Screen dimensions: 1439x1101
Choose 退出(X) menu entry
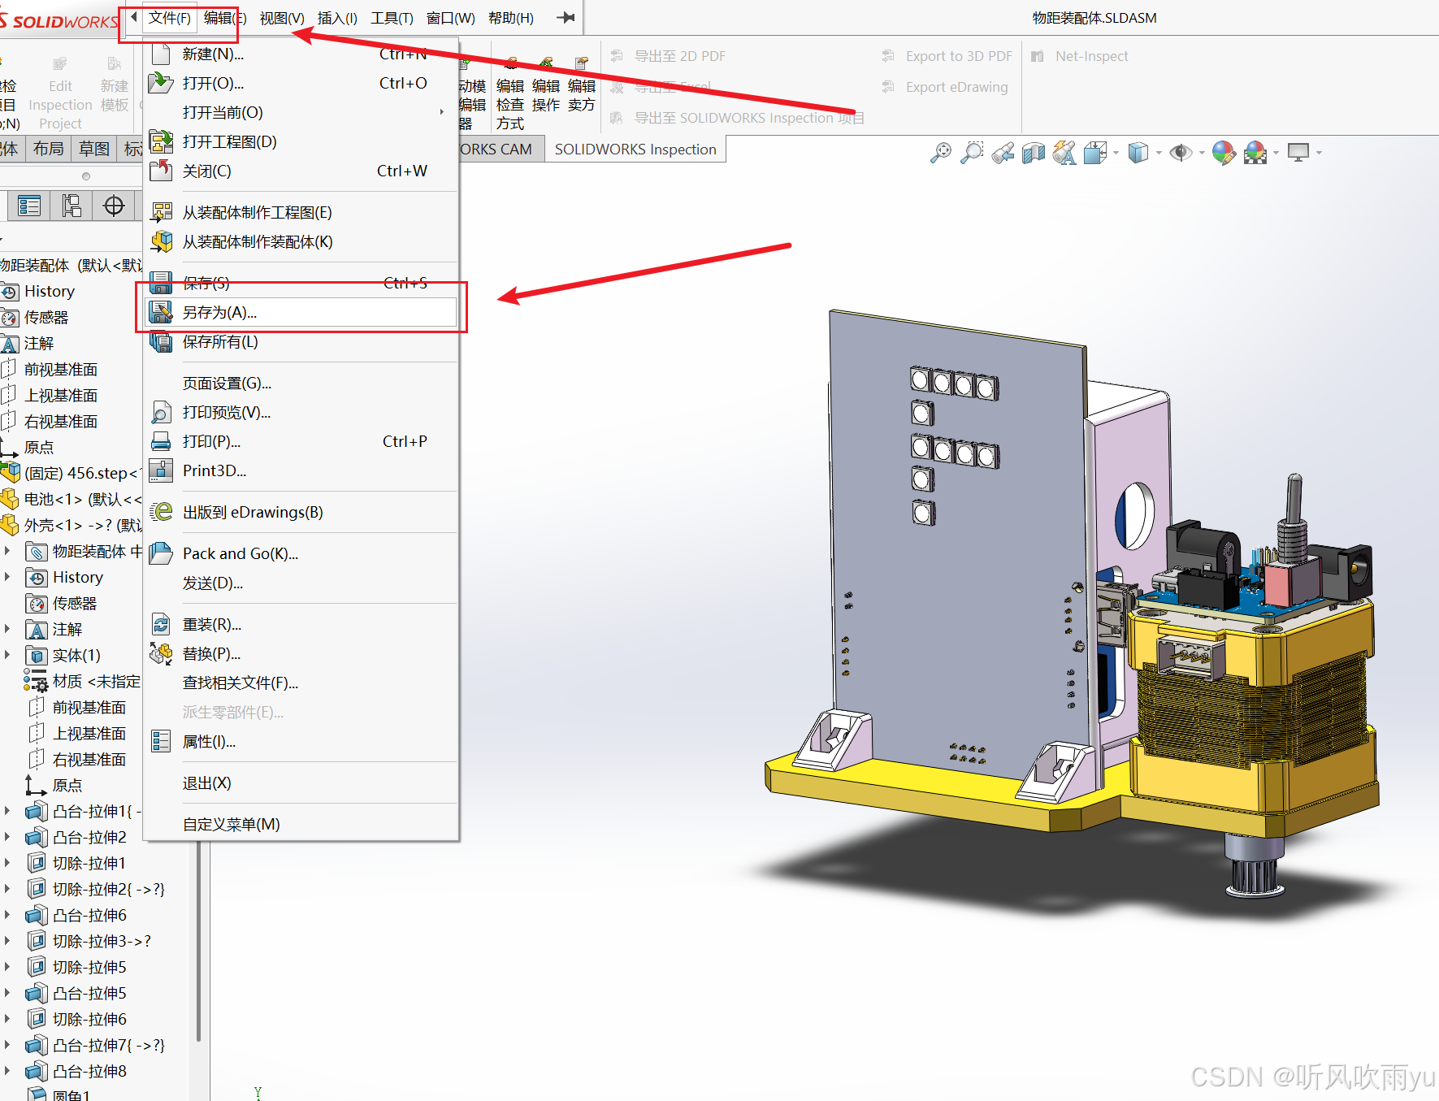(301, 782)
